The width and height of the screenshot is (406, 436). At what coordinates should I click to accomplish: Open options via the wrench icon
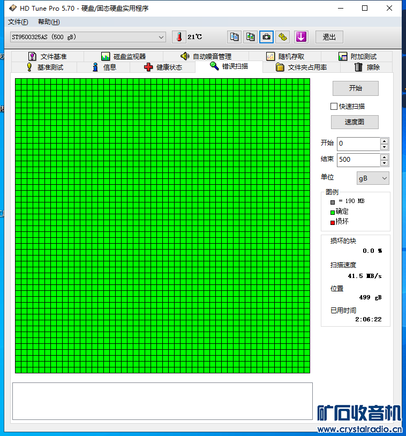282,37
